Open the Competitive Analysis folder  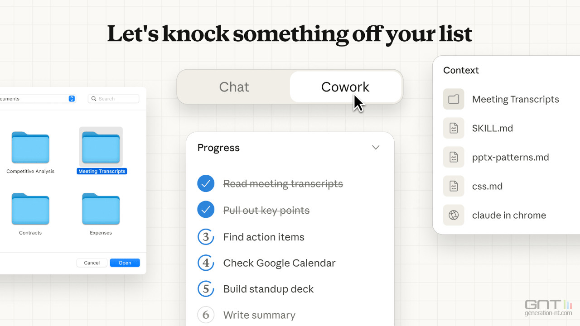click(30, 147)
